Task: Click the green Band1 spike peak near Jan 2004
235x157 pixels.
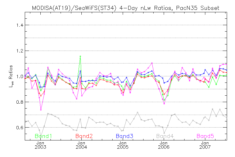Action: coord(80,56)
